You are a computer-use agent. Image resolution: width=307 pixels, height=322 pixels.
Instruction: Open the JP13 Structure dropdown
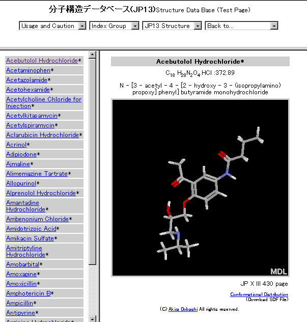pyautogui.click(x=172, y=26)
